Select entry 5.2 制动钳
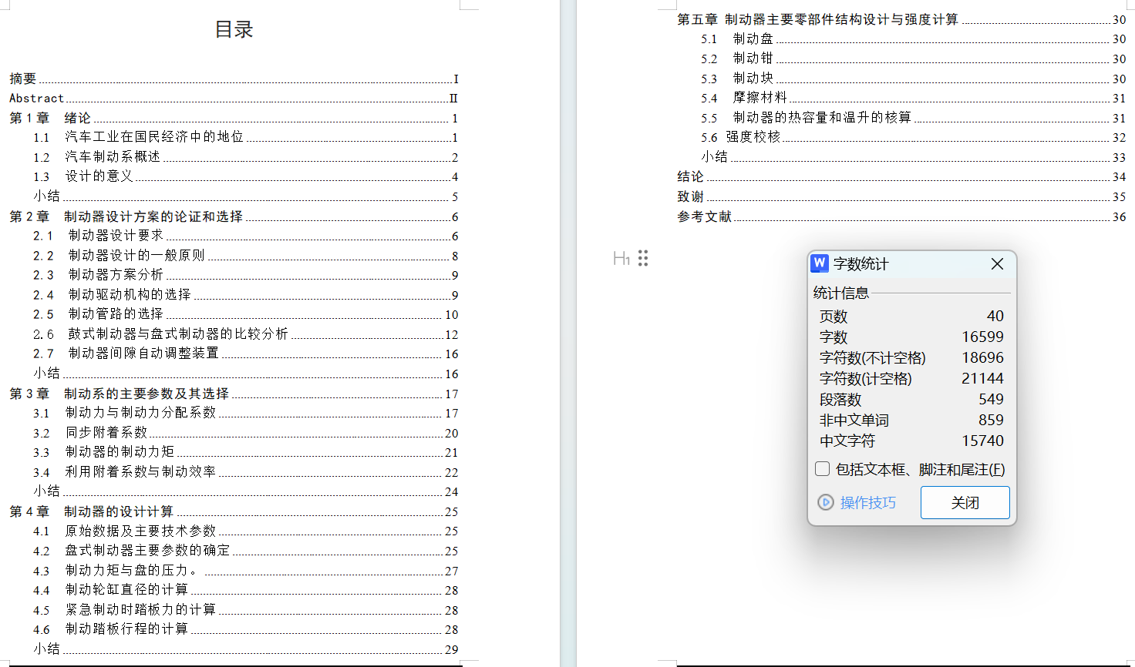Viewport: 1135px width, 667px height. click(x=914, y=59)
